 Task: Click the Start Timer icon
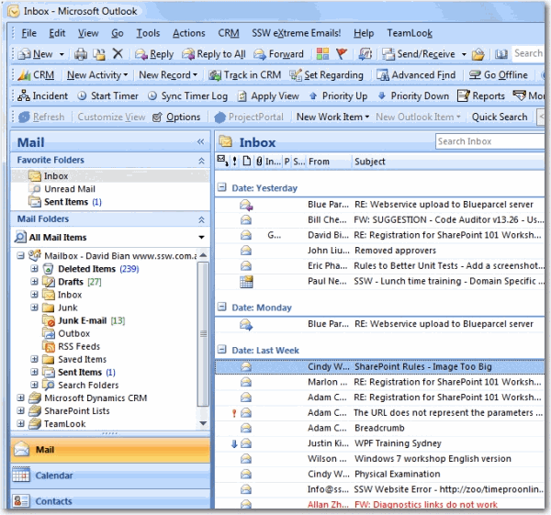point(82,95)
